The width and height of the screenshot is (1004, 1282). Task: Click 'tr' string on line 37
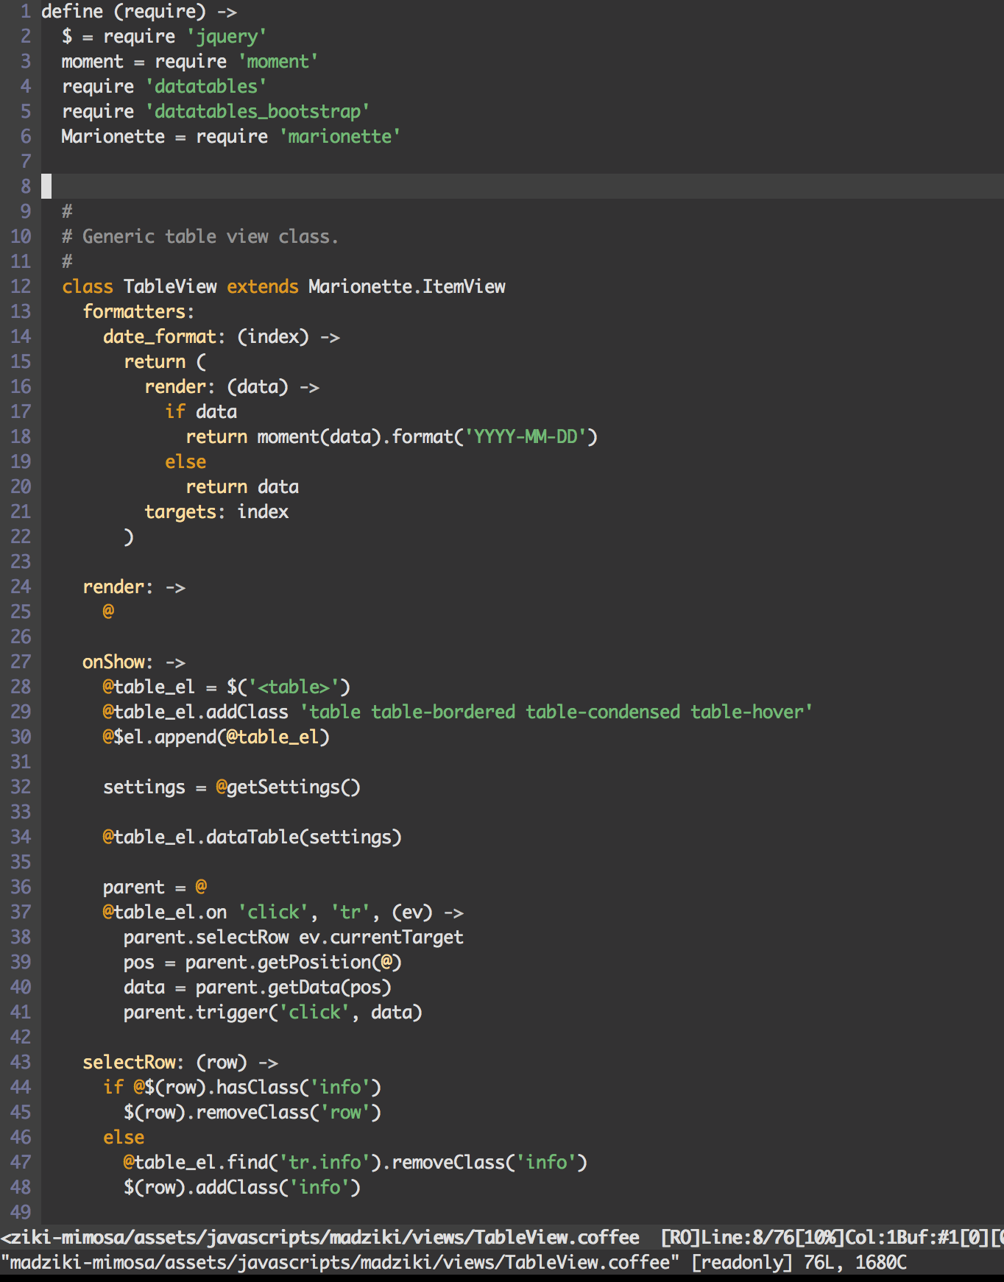350,913
